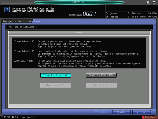This screenshot has height=119, width=158.
Task: Click the speaker sound icon at top right
Action: click(x=148, y=2)
